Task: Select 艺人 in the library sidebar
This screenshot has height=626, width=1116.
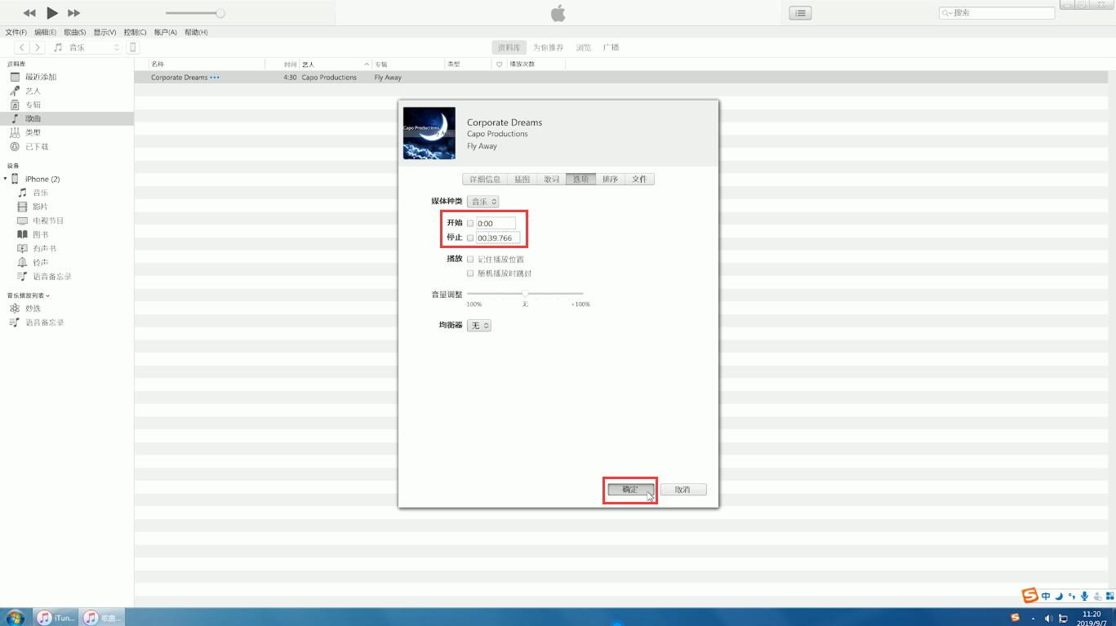Action: 33,91
